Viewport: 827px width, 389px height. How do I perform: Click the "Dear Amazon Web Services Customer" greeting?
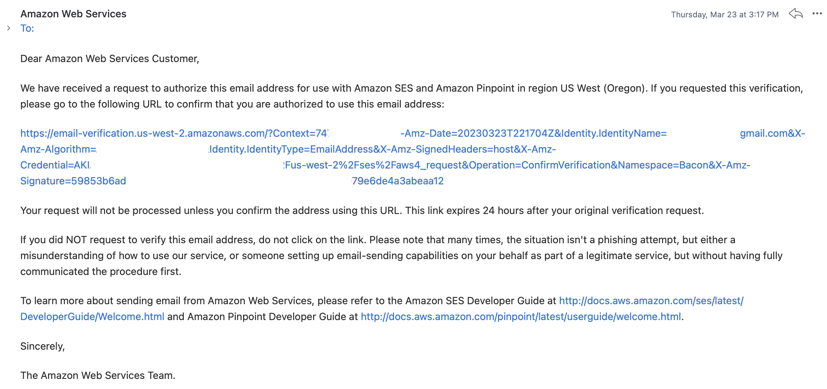[x=109, y=58]
